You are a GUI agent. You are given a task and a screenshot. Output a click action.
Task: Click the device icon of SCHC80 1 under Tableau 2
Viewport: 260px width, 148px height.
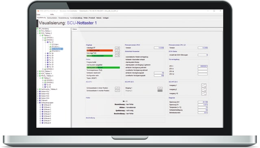click(45, 38)
